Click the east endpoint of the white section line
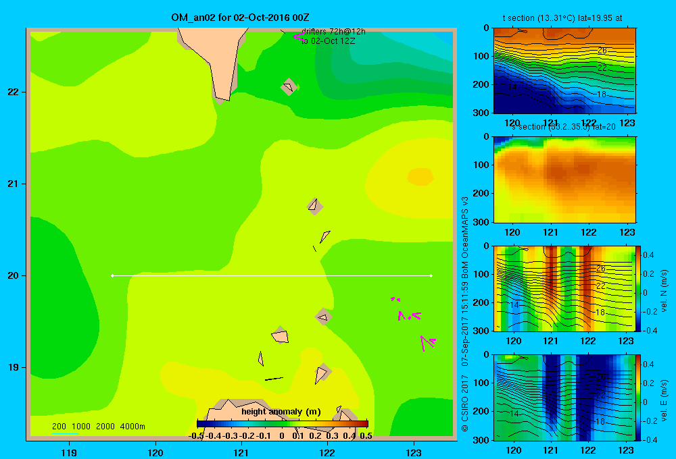Image resolution: width=676 pixels, height=459 pixels. (431, 275)
